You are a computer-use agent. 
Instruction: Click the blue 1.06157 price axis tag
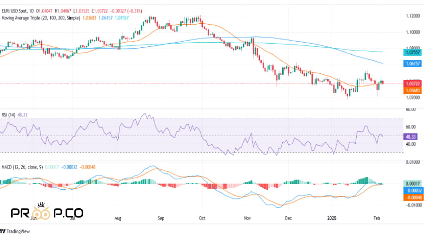point(412,64)
